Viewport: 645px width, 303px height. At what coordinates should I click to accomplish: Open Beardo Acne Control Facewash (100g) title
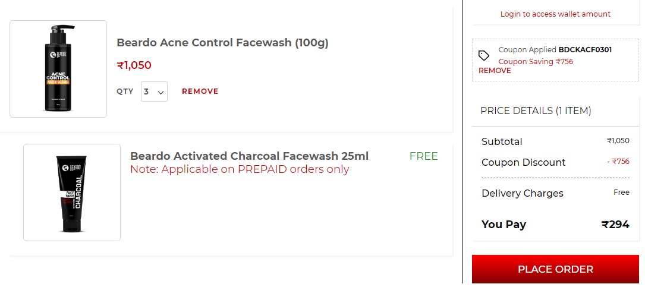222,43
